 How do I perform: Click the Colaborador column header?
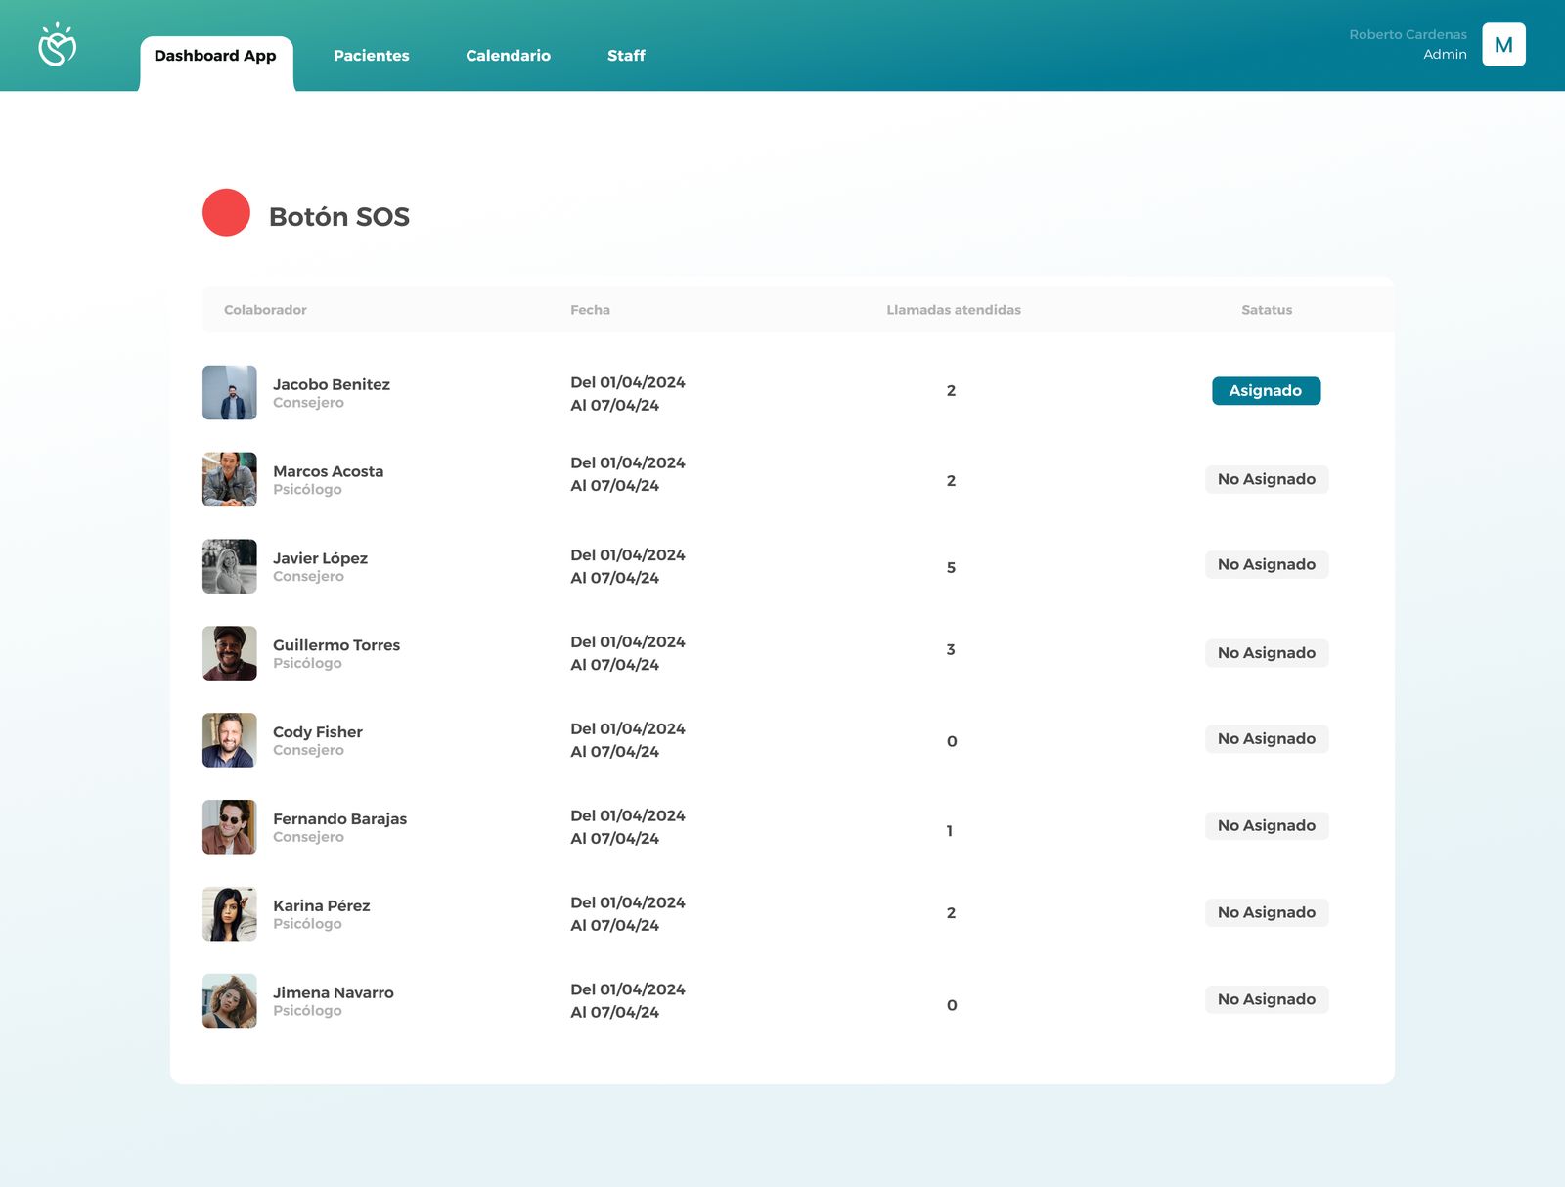265,310
